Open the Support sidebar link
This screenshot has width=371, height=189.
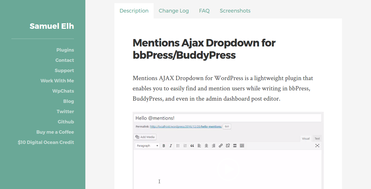[64, 70]
